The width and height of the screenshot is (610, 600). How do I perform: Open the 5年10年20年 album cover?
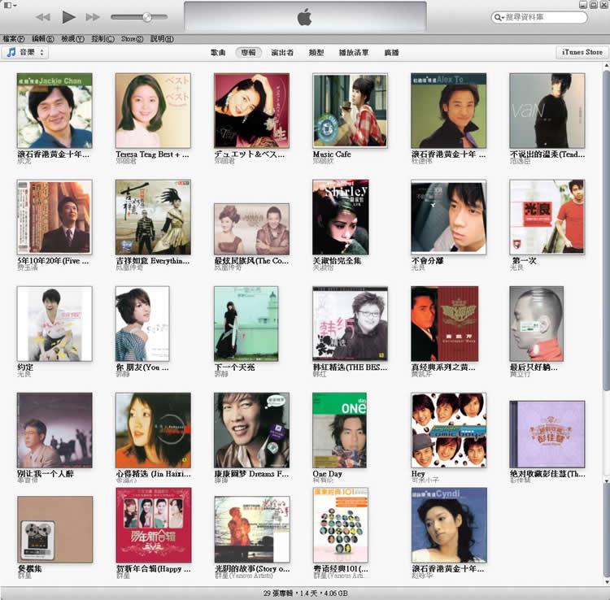coord(54,217)
